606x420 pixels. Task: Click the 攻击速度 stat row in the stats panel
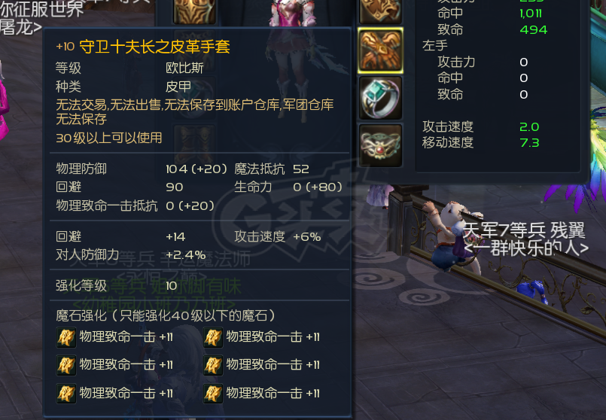tap(481, 126)
